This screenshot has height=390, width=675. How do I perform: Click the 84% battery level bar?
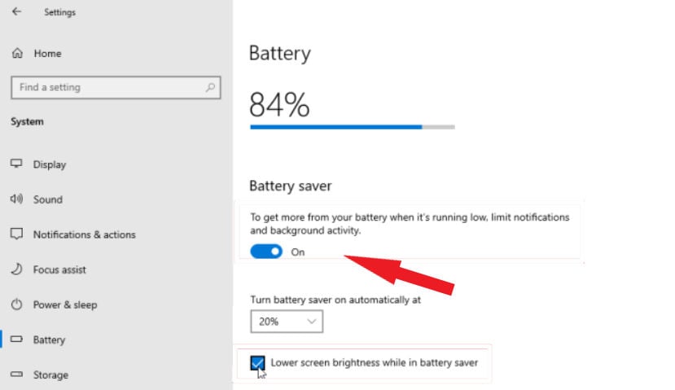coord(352,127)
